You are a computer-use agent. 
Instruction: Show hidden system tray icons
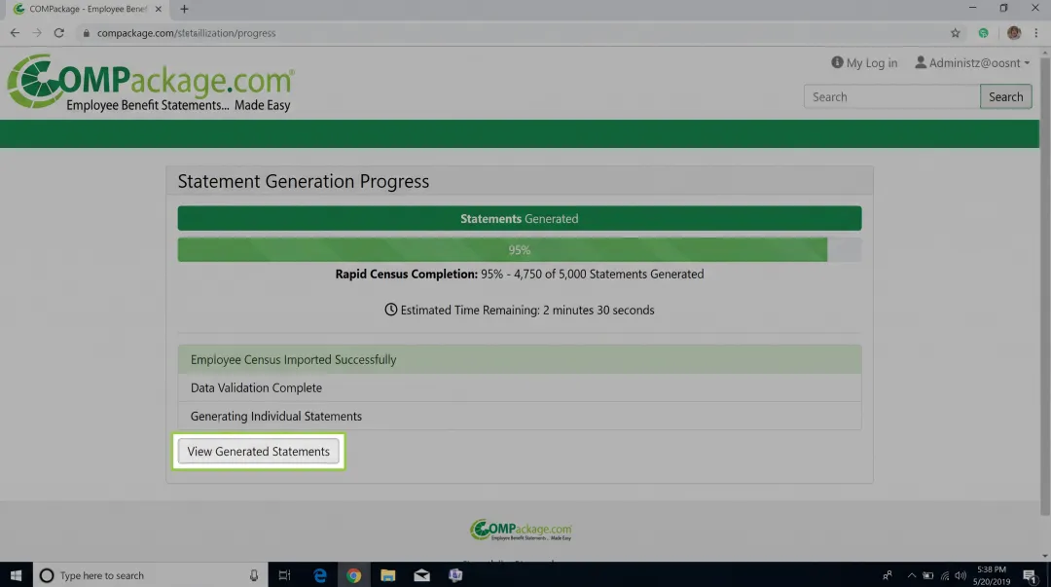[912, 575]
